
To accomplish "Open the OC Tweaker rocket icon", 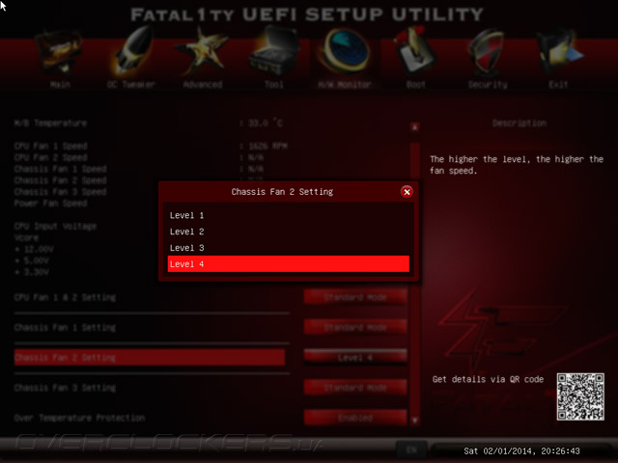I will [132, 51].
